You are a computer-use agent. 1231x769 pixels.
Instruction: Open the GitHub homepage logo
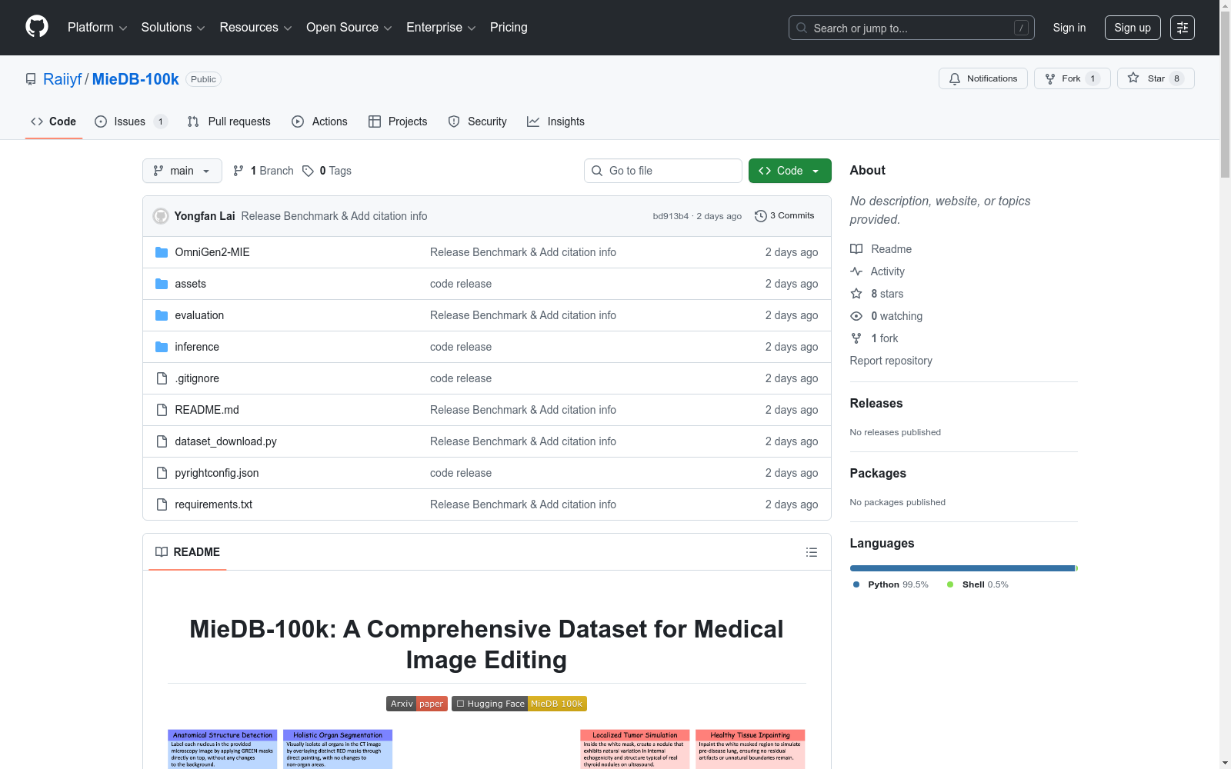click(37, 27)
